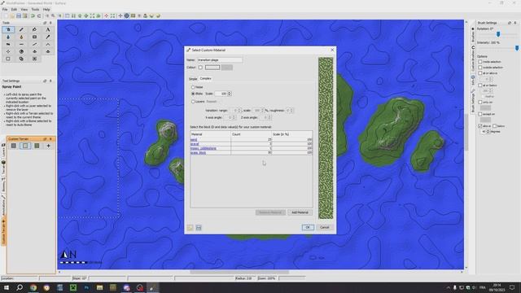Adjust the variation scale percent spinner
Viewport: 521px width, 293px height.
coord(262,111)
